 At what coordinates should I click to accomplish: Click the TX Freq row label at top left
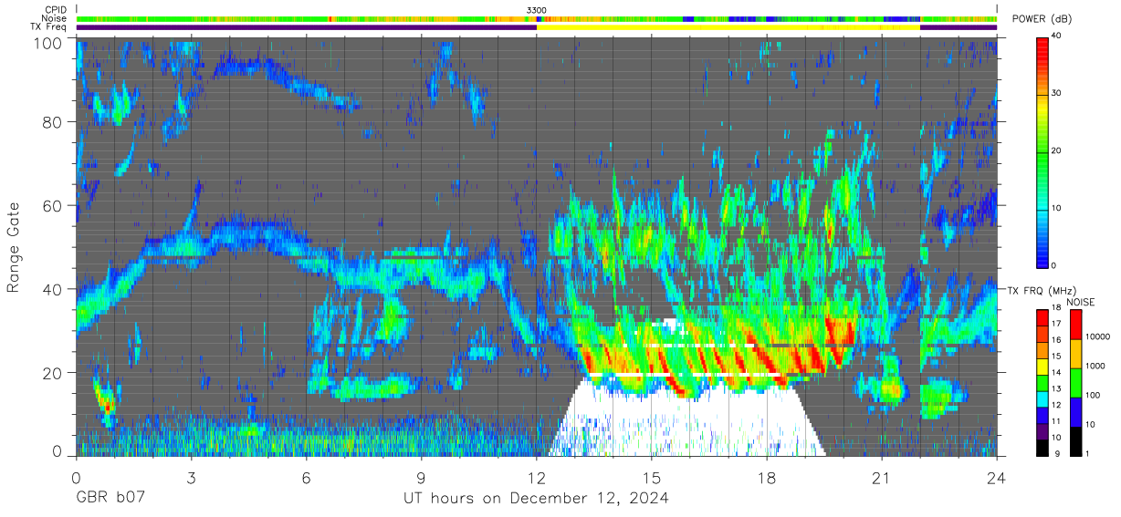click(48, 27)
